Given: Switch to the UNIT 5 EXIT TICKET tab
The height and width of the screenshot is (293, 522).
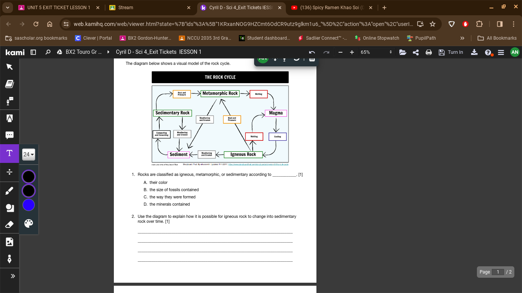Looking at the screenshot, I should [x=59, y=8].
